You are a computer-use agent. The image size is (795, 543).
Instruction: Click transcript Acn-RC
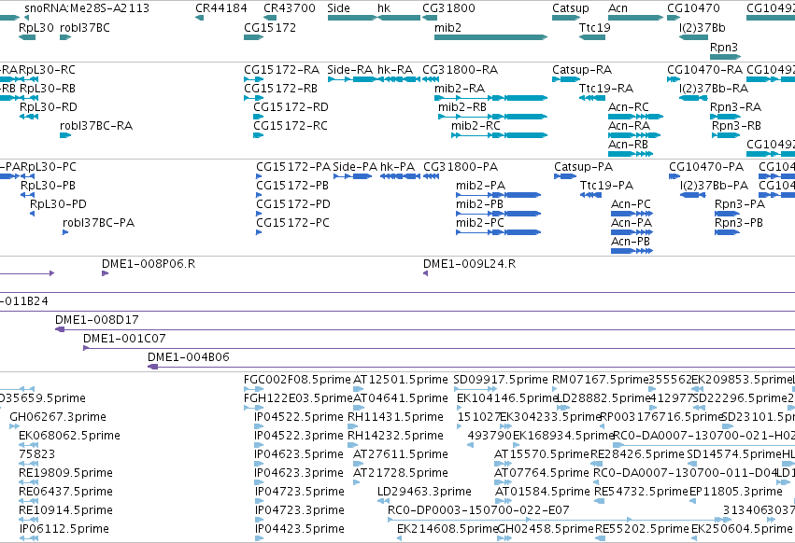click(x=629, y=107)
